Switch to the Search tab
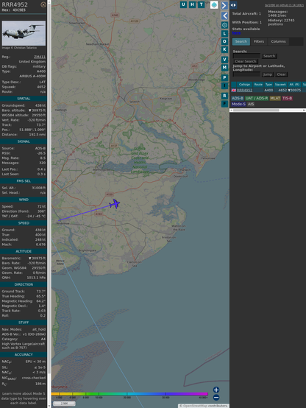This screenshot has height=408, width=306. [241, 41]
